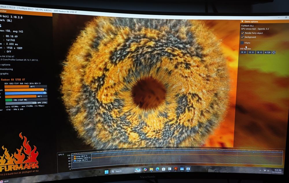This screenshot has width=289, height=183.
Task: Click the FurMark flame icon in taskbar
Action: tap(176, 169)
